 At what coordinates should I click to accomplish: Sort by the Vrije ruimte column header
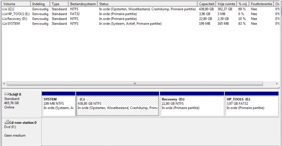pyautogui.click(x=226, y=4)
